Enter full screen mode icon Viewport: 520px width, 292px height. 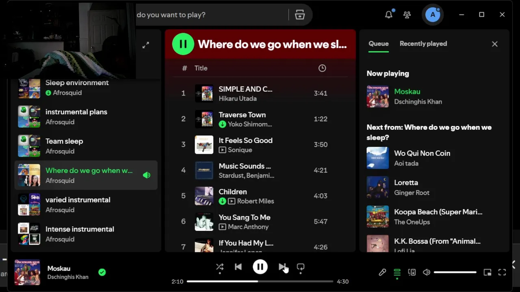502,273
